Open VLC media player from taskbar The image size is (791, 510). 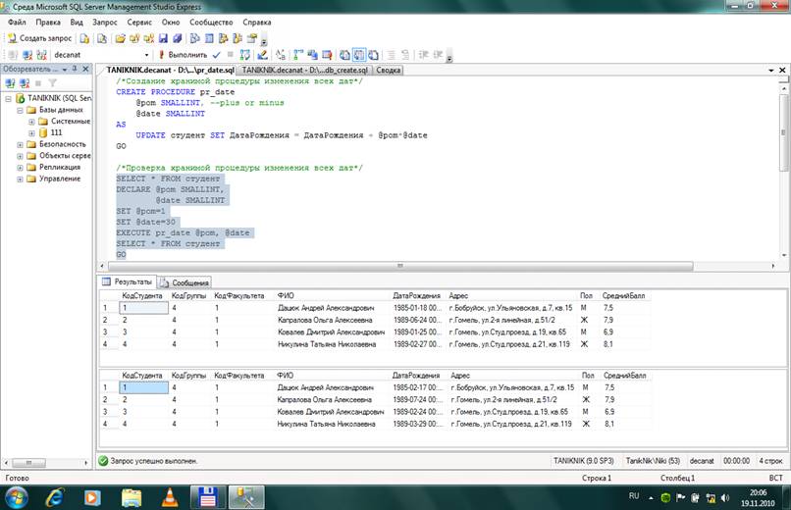click(x=169, y=495)
